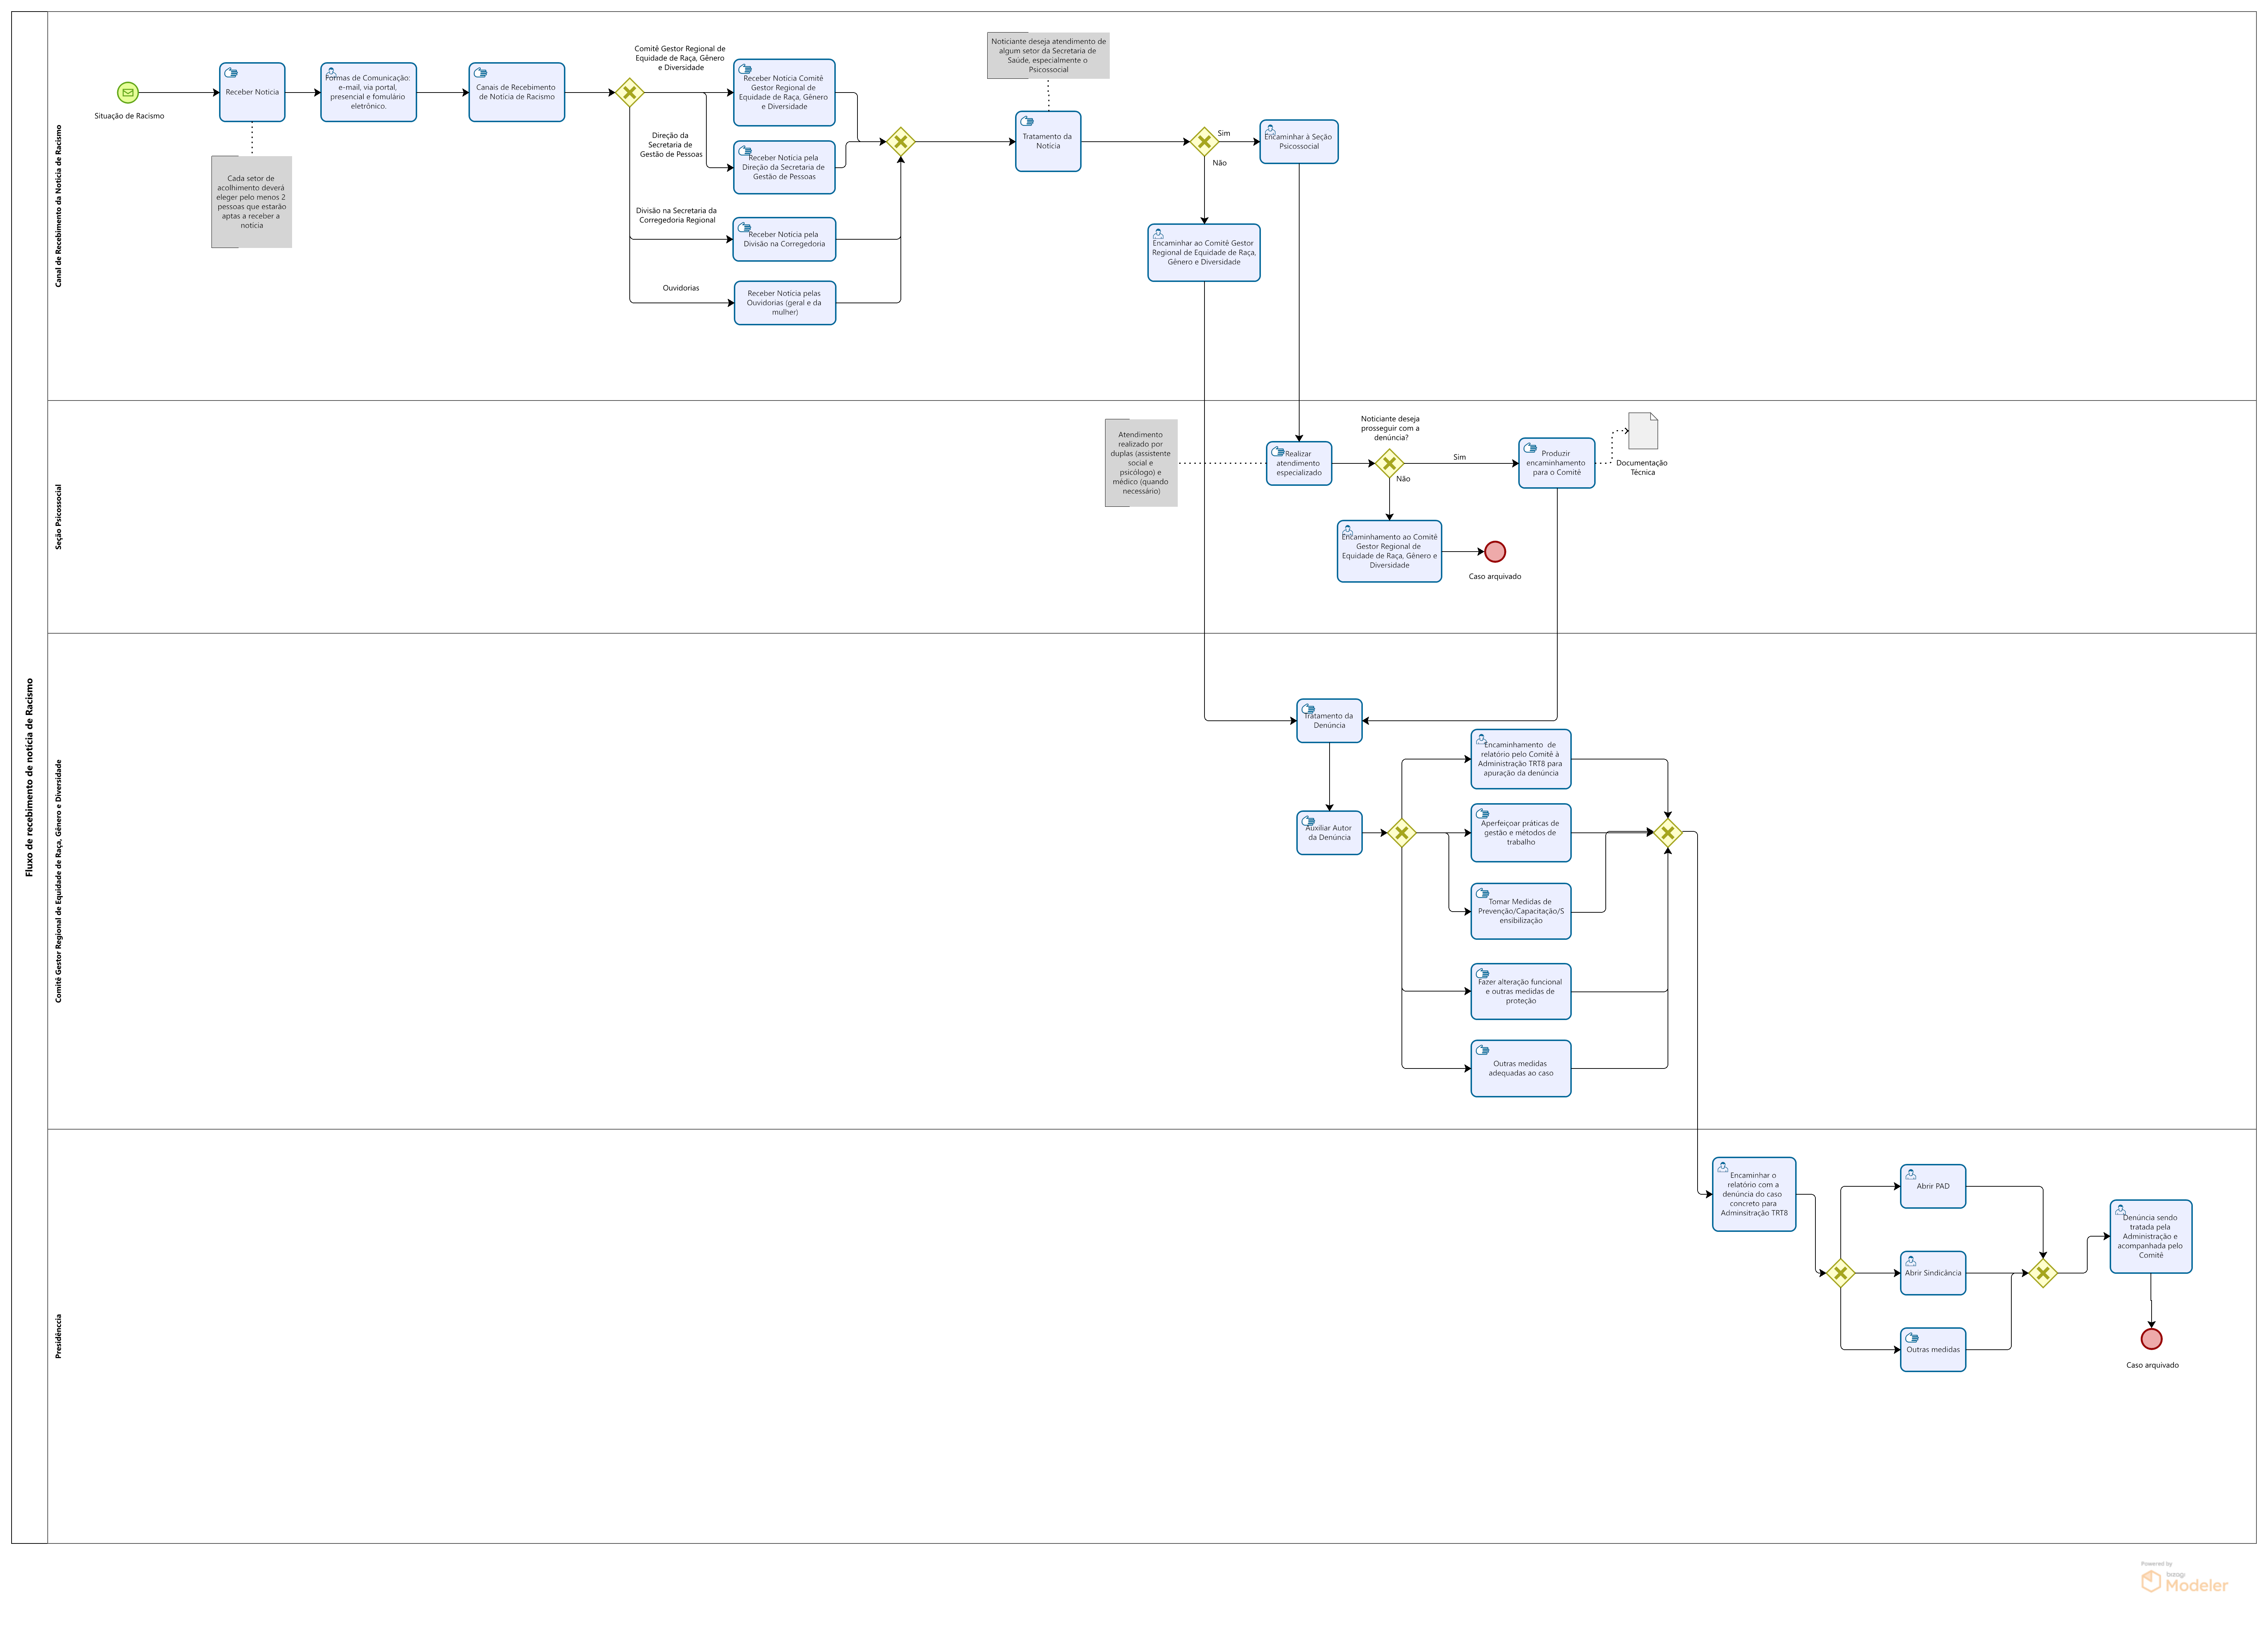2268x1649 pixels.
Task: Select 'Receber Notícia pela Direção da Secretaria' task
Action: point(784,167)
